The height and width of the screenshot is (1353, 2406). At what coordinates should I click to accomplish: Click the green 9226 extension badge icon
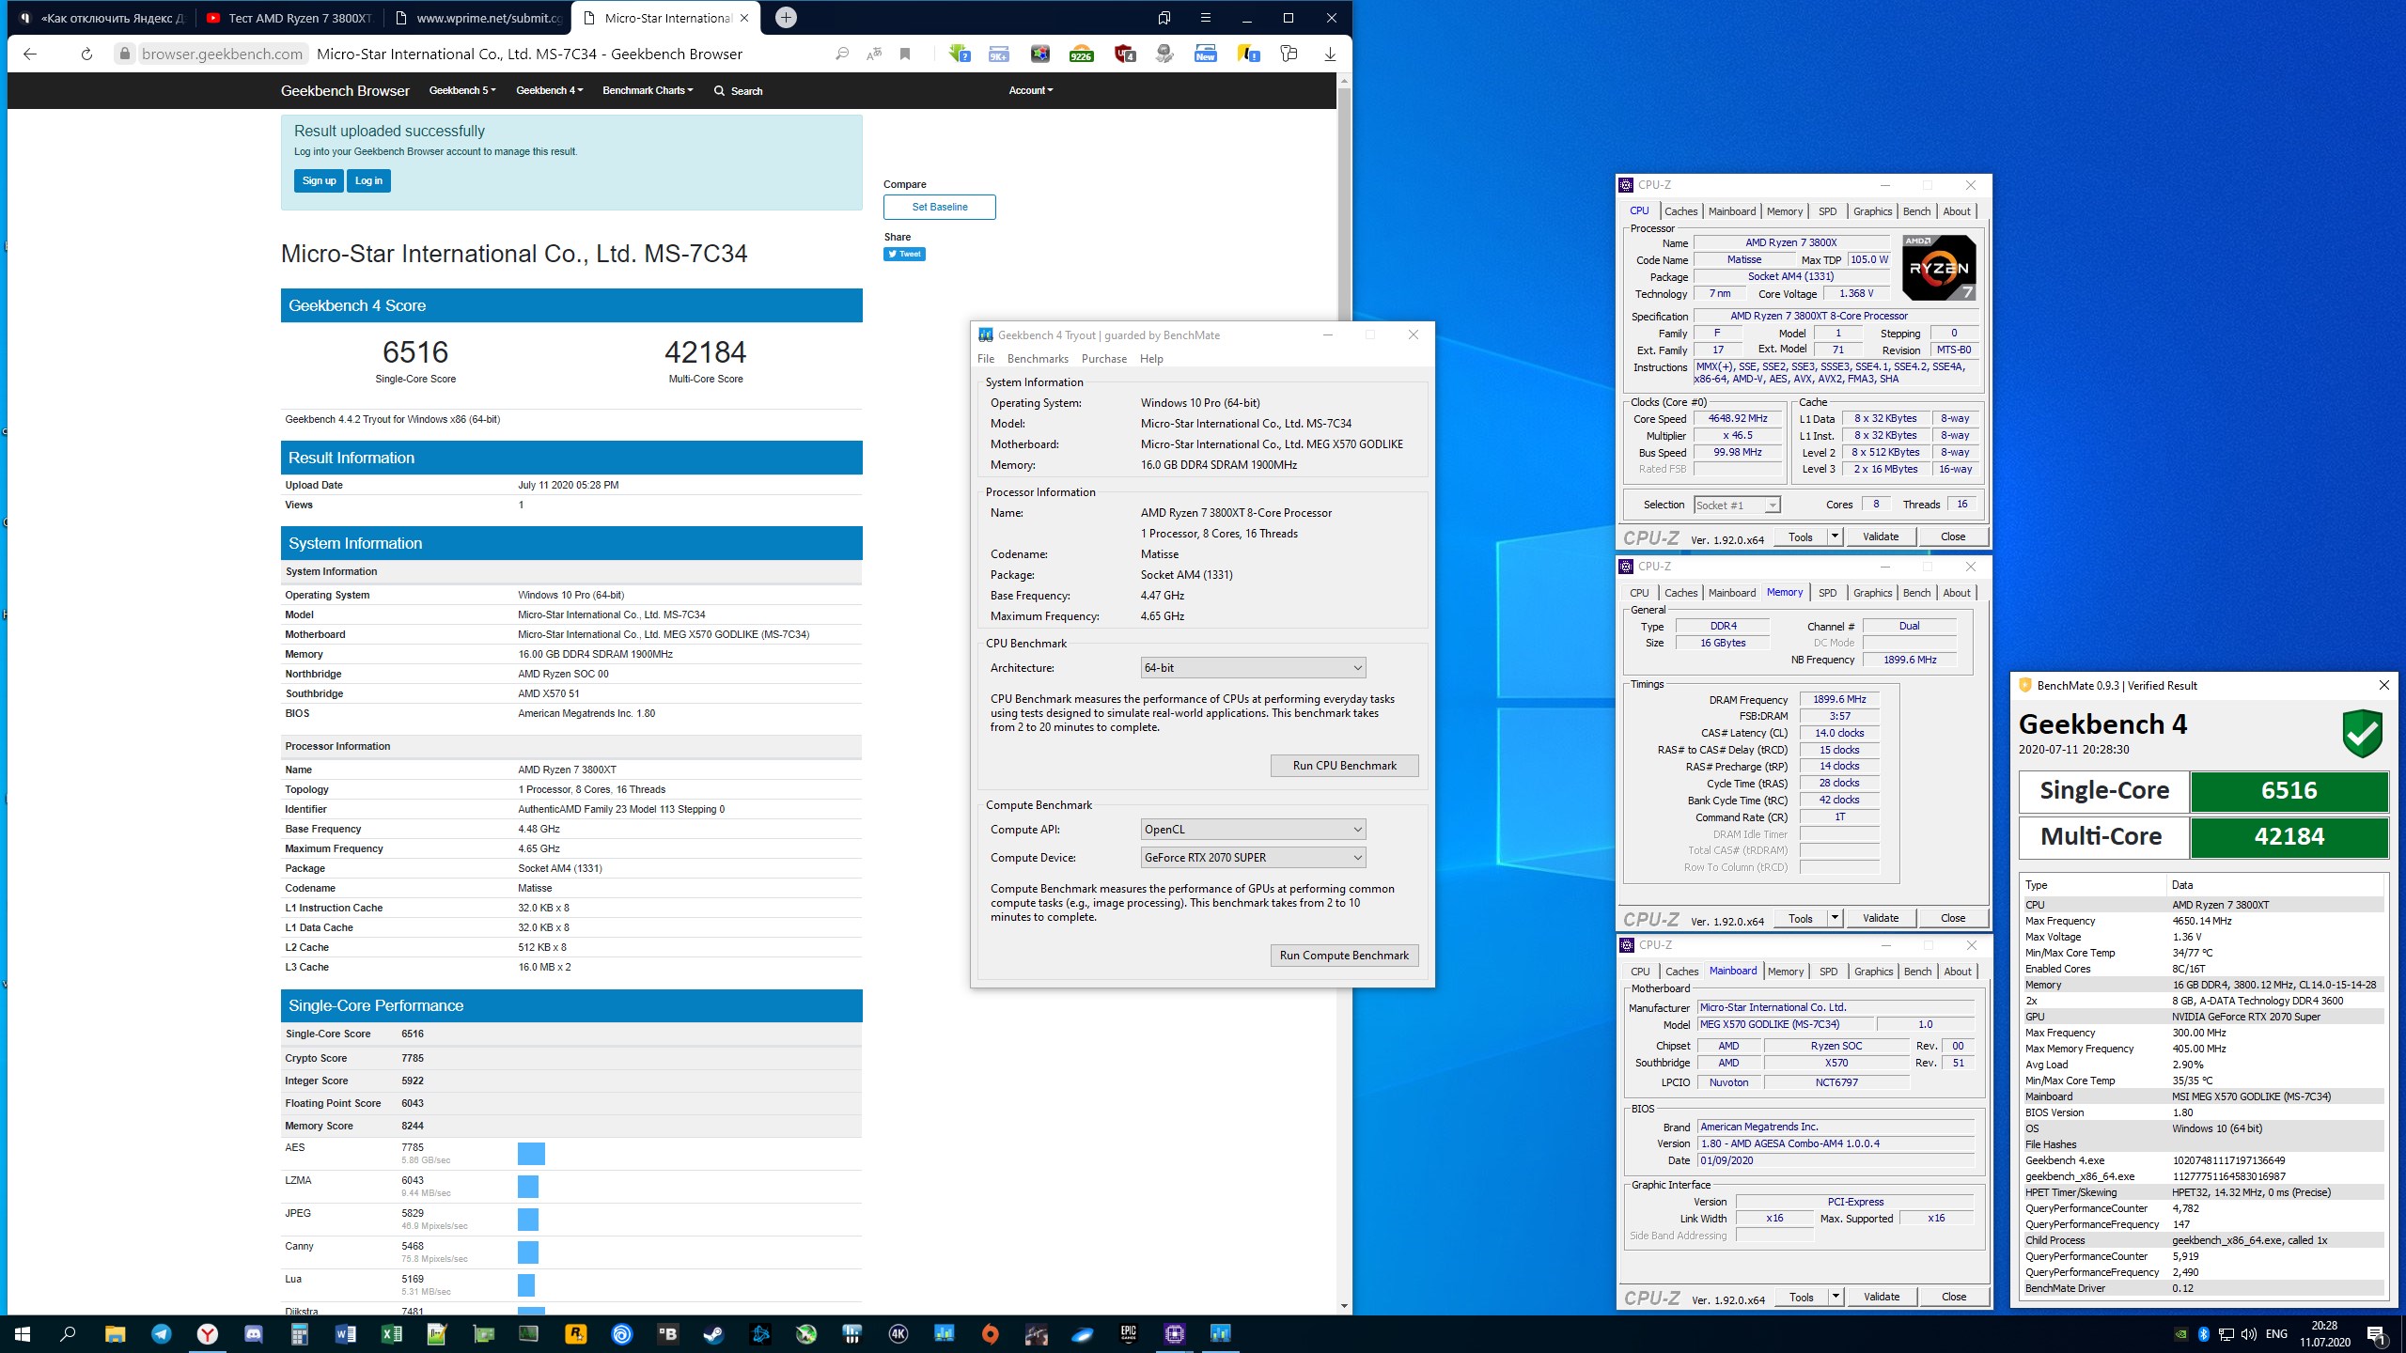pos(1081,54)
